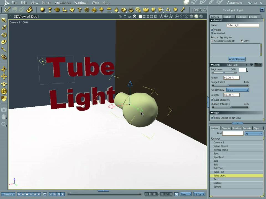Screen dimensions: 266x199
Task: Choose the 'Only' radio option
Action: [x=242, y=41]
